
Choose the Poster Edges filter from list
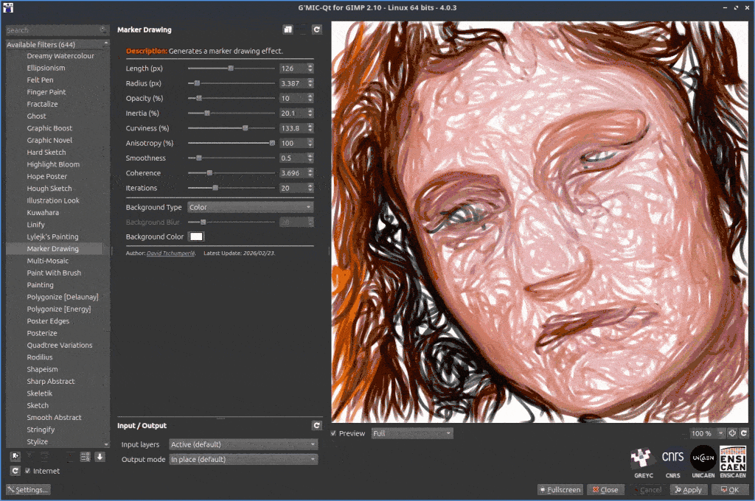(48, 321)
